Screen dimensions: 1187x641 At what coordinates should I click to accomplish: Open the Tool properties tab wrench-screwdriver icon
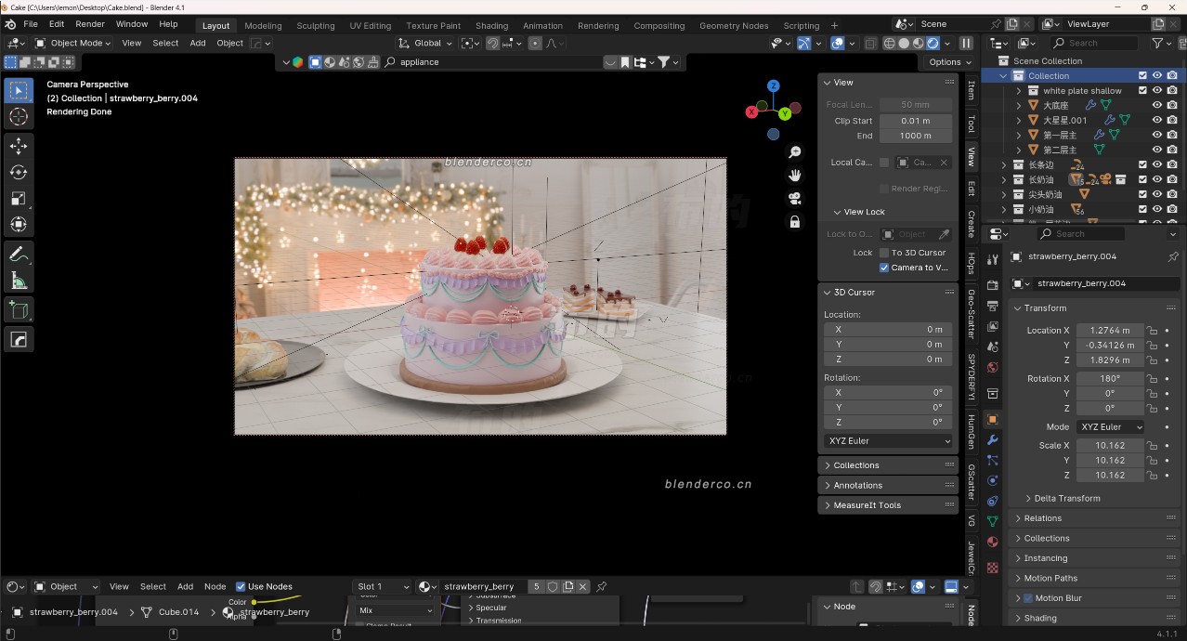(993, 259)
